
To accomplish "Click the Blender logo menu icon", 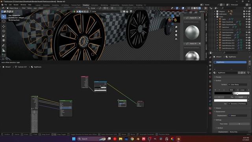I will coord(2,5).
